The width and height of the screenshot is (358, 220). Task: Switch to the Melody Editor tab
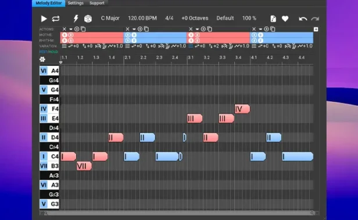click(x=49, y=3)
